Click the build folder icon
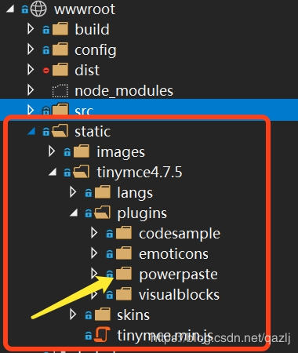This screenshot has height=353, width=298. pos(60,29)
